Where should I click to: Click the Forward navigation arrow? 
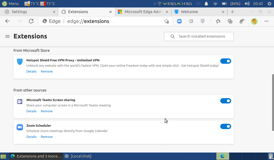pyautogui.click(x=19, y=21)
